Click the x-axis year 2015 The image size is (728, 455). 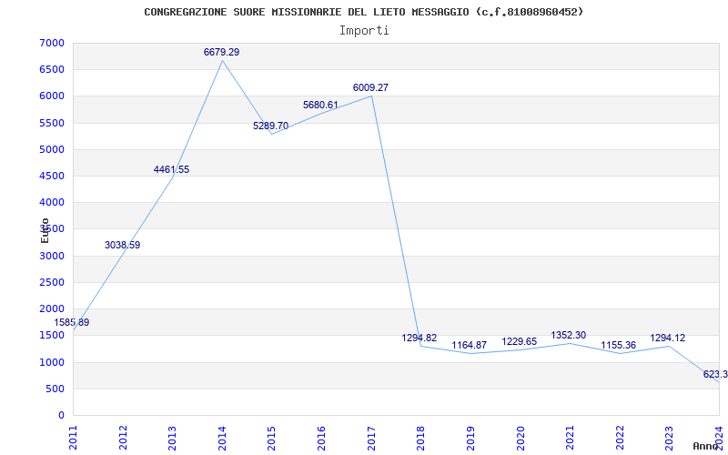272,438
